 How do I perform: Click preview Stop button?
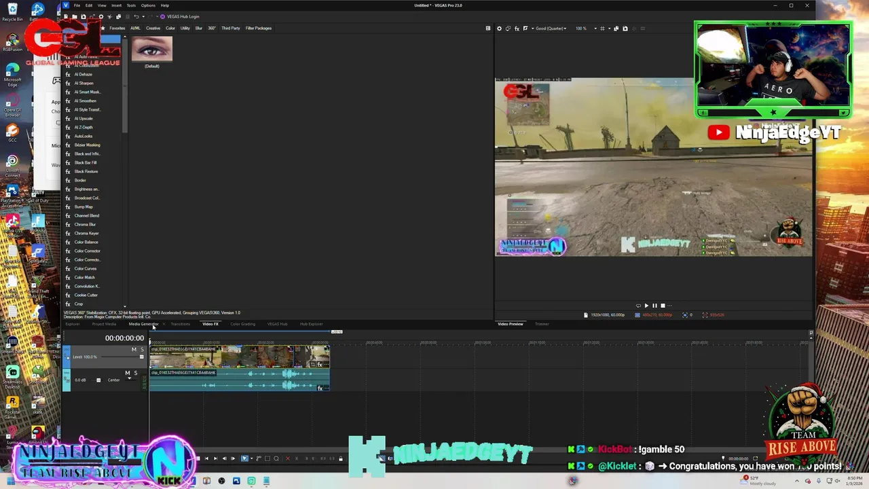pos(663,306)
